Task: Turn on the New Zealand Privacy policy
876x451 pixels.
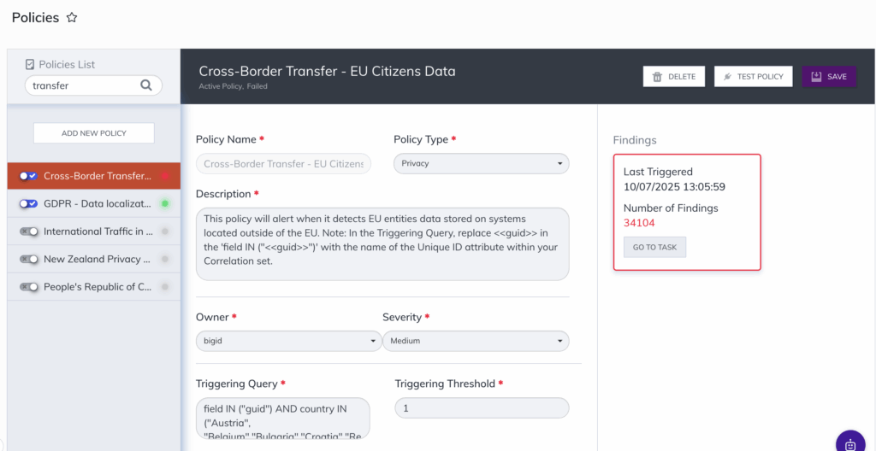Action: click(29, 259)
